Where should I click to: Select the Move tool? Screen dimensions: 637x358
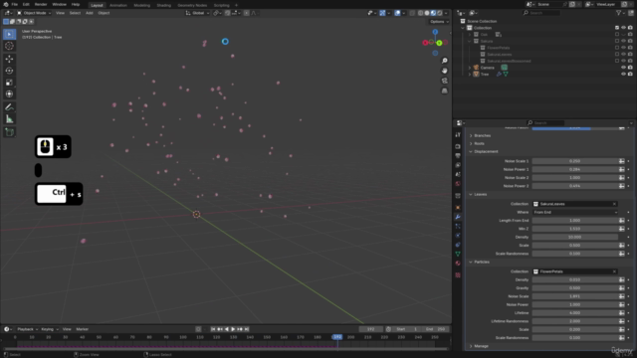coord(9,59)
